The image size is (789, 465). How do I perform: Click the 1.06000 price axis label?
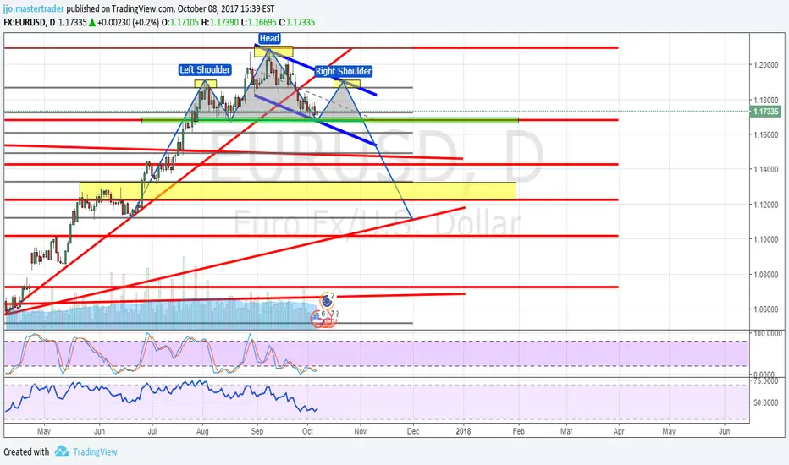click(765, 309)
